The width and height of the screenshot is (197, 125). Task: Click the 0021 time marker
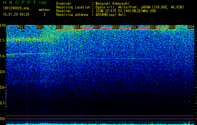point(21,27)
